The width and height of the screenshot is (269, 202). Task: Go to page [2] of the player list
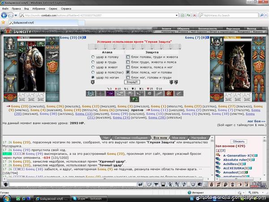pos(223,150)
